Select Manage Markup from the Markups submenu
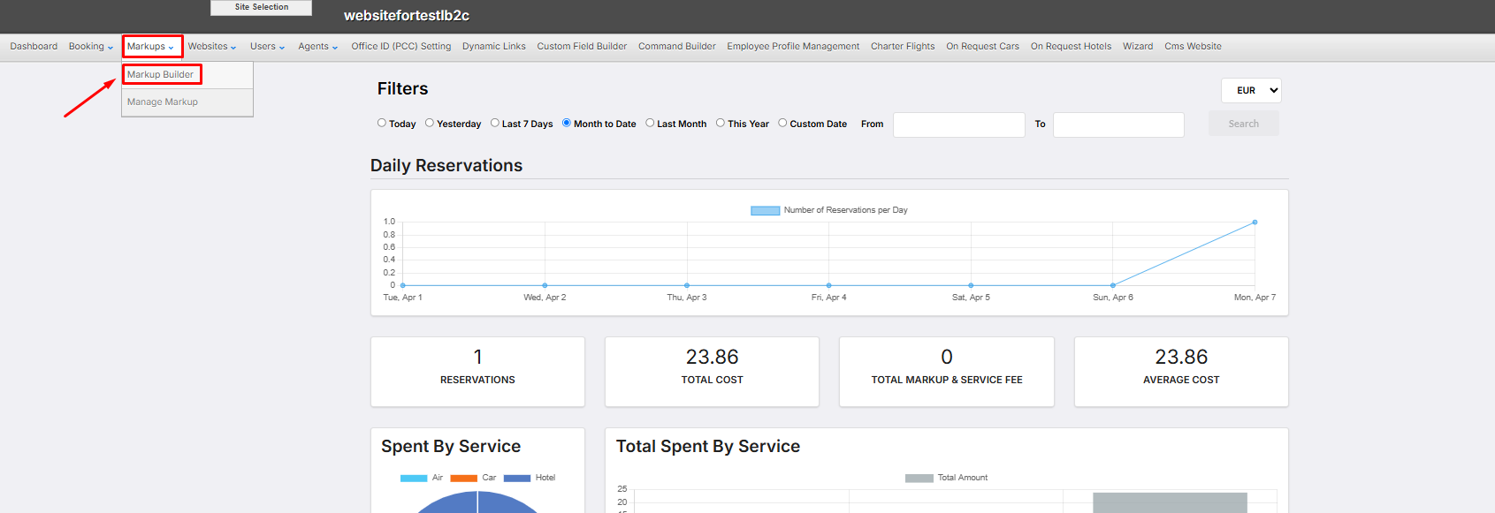Image resolution: width=1495 pixels, height=513 pixels. pyautogui.click(x=163, y=102)
